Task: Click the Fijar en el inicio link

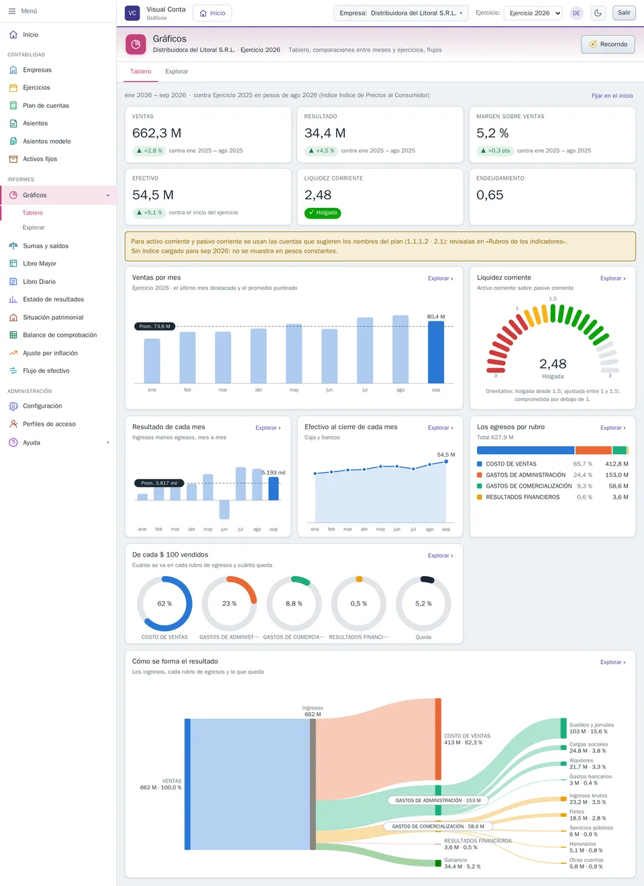Action: pyautogui.click(x=612, y=95)
